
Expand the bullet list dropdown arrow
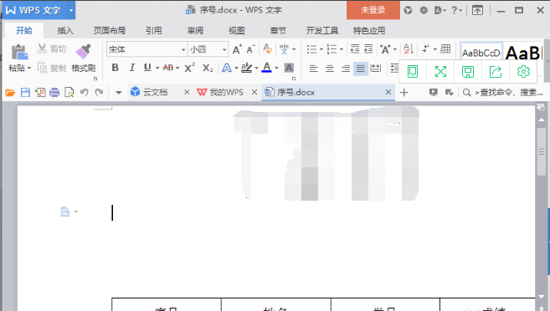(x=321, y=49)
